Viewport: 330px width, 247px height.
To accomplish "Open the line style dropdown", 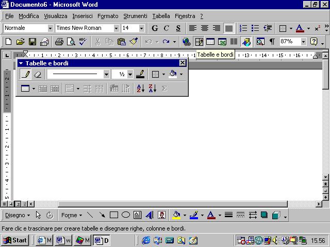I will [107, 74].
